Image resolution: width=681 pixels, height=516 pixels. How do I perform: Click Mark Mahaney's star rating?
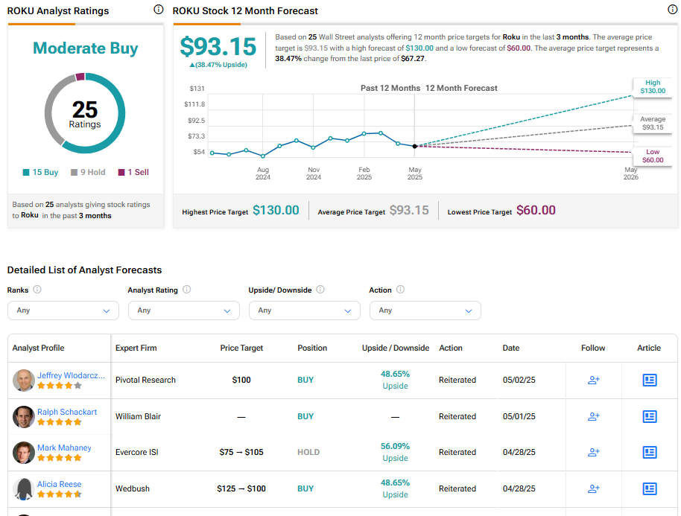[60, 457]
